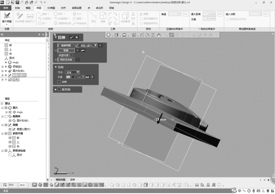This screenshot has height=194, width=275.
Task: Cancel the 拉伸 extrude dialog with X
Action: 77,37
